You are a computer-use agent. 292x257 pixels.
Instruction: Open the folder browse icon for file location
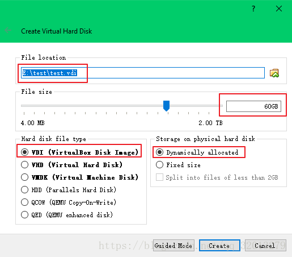(x=274, y=73)
